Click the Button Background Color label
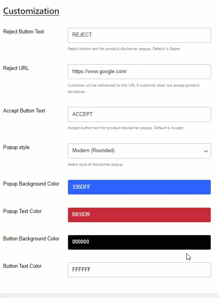Screen dimensions: 219x298 coord(31,238)
